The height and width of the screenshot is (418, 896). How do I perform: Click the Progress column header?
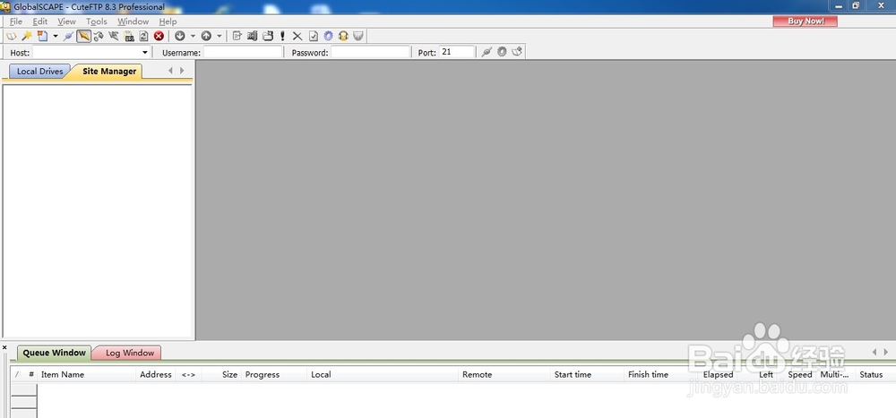click(x=274, y=375)
